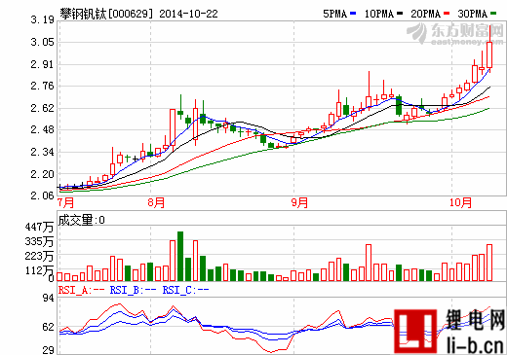Click the 112万 volume axis label
This screenshot has width=507, height=355.
[39, 270]
